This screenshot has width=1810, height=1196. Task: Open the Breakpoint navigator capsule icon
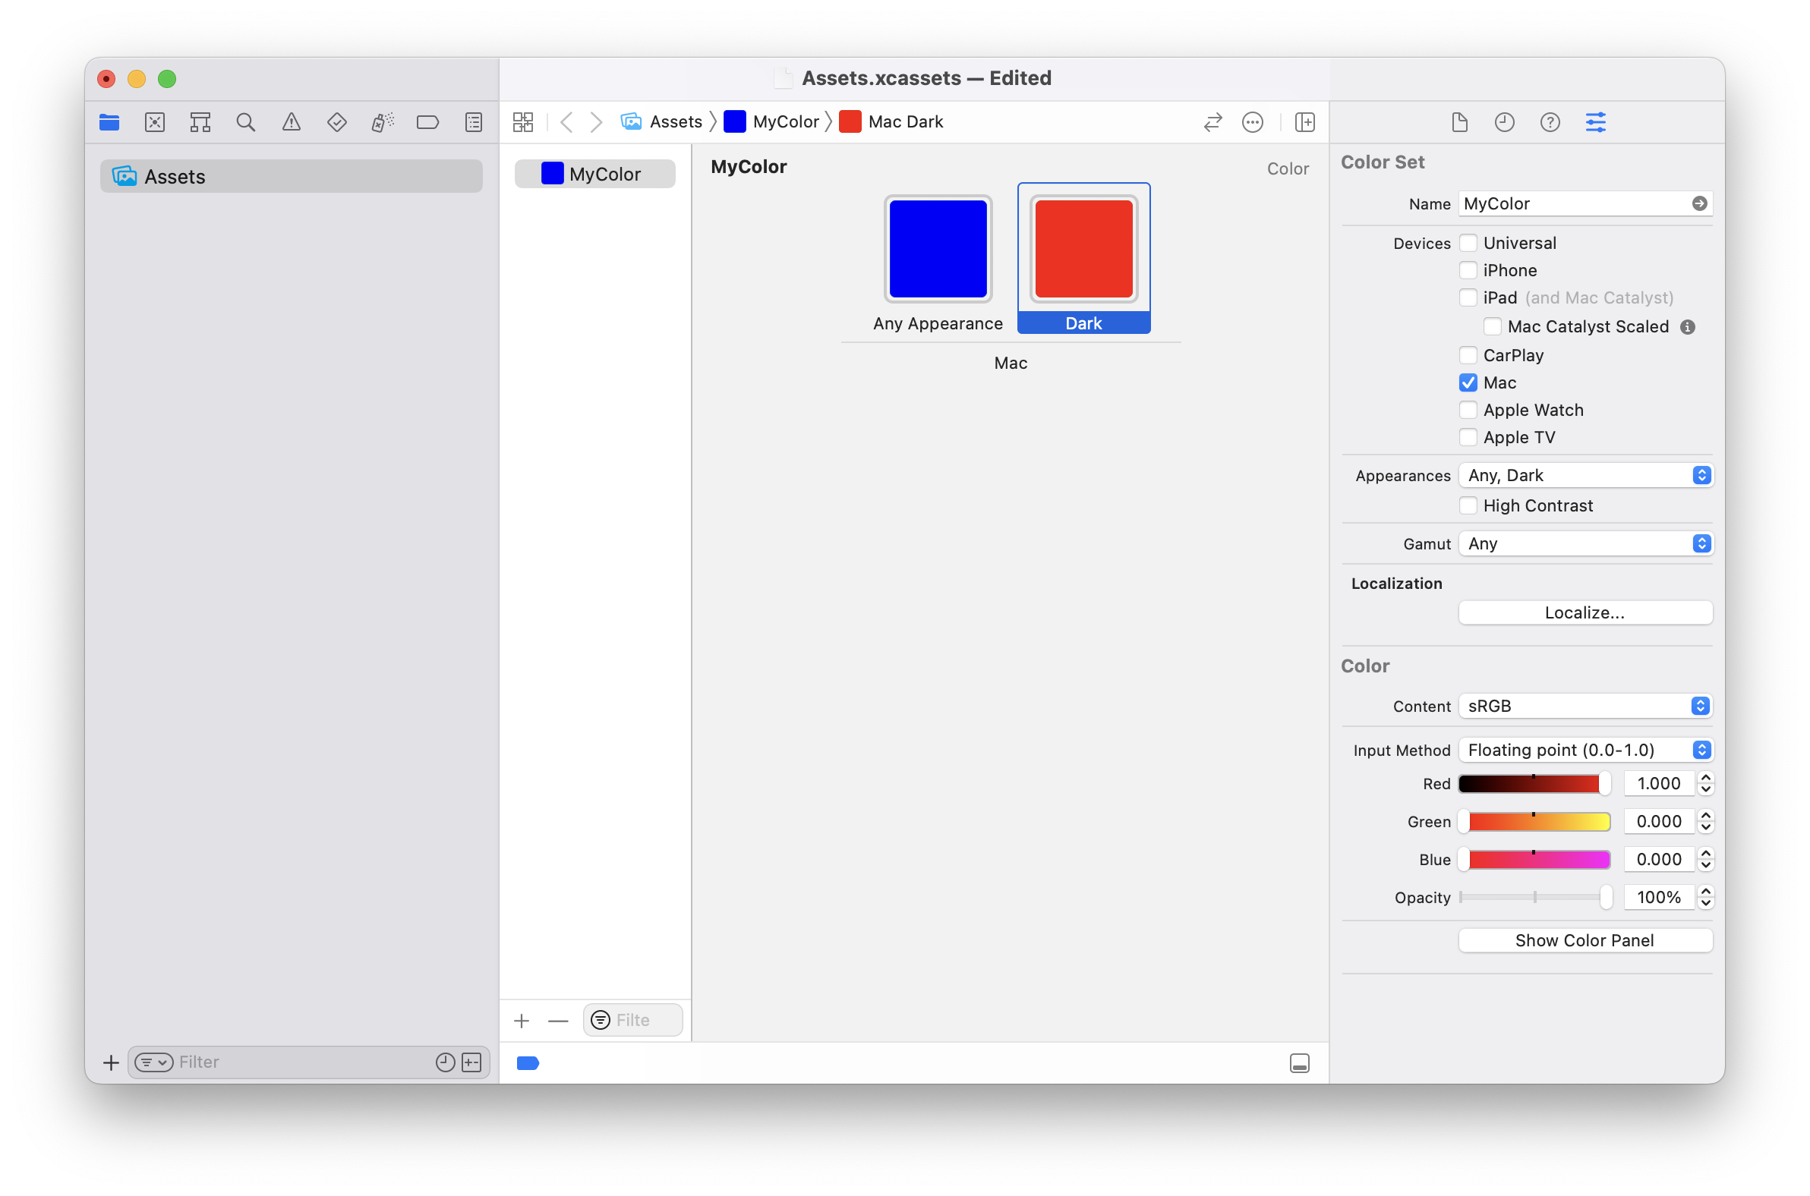[x=428, y=122]
